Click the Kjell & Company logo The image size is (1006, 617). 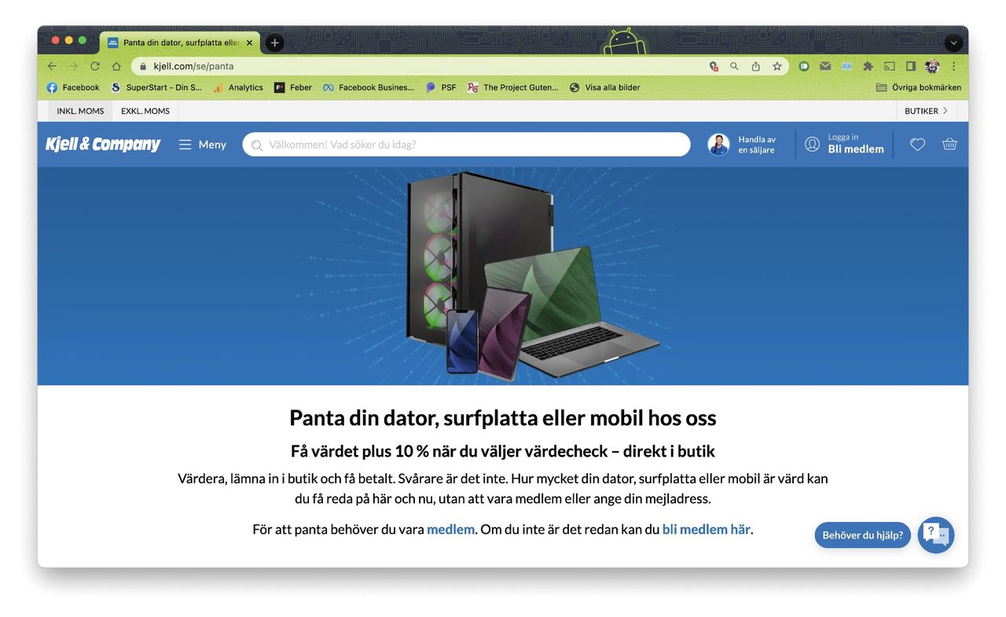point(102,144)
